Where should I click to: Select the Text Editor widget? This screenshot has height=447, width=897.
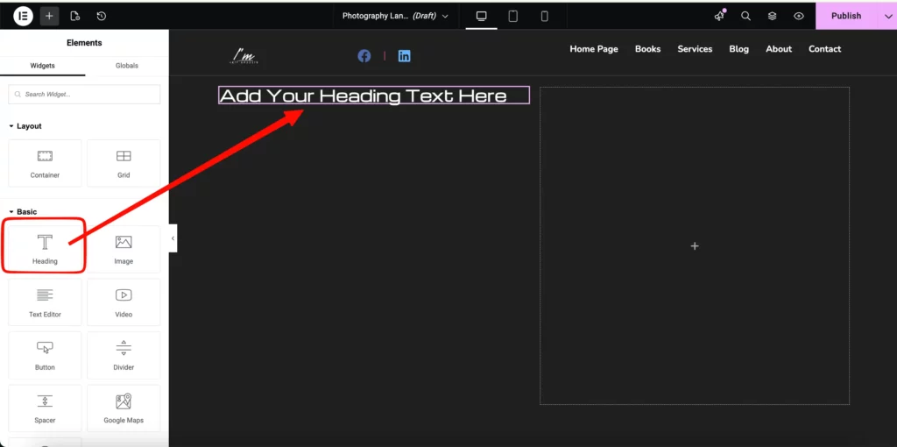click(45, 302)
